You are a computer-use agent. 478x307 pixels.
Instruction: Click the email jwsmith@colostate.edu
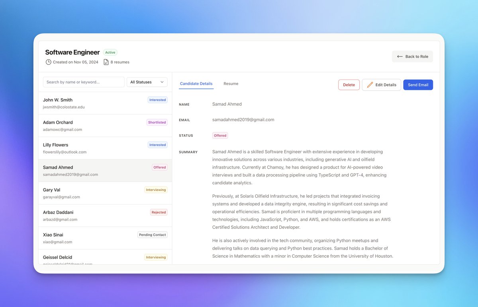click(x=64, y=107)
